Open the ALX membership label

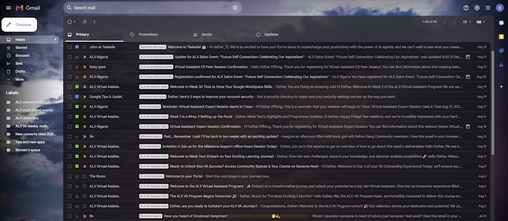click(30, 102)
